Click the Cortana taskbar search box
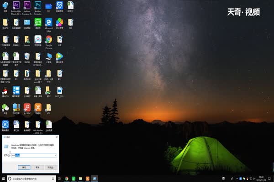The width and height of the screenshot is (274, 182). tap(31, 178)
